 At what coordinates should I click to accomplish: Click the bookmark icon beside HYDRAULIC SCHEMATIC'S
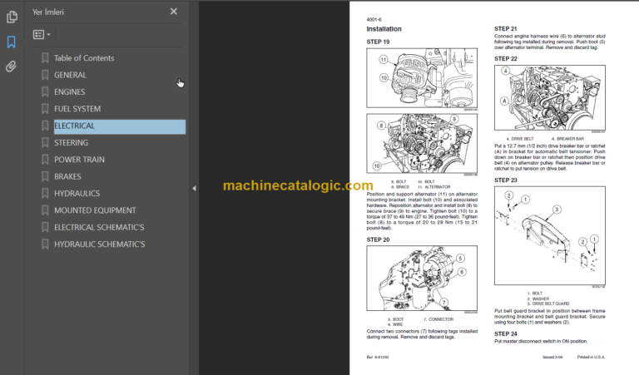click(45, 244)
